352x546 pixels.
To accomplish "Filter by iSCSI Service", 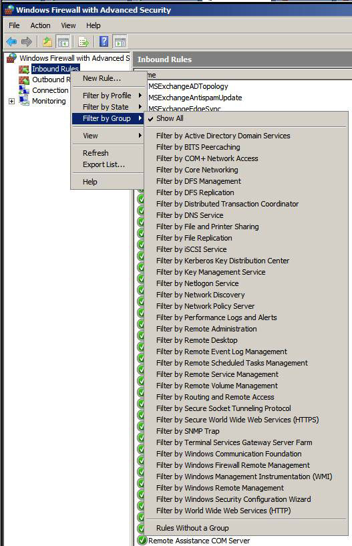I will click(x=246, y=249).
